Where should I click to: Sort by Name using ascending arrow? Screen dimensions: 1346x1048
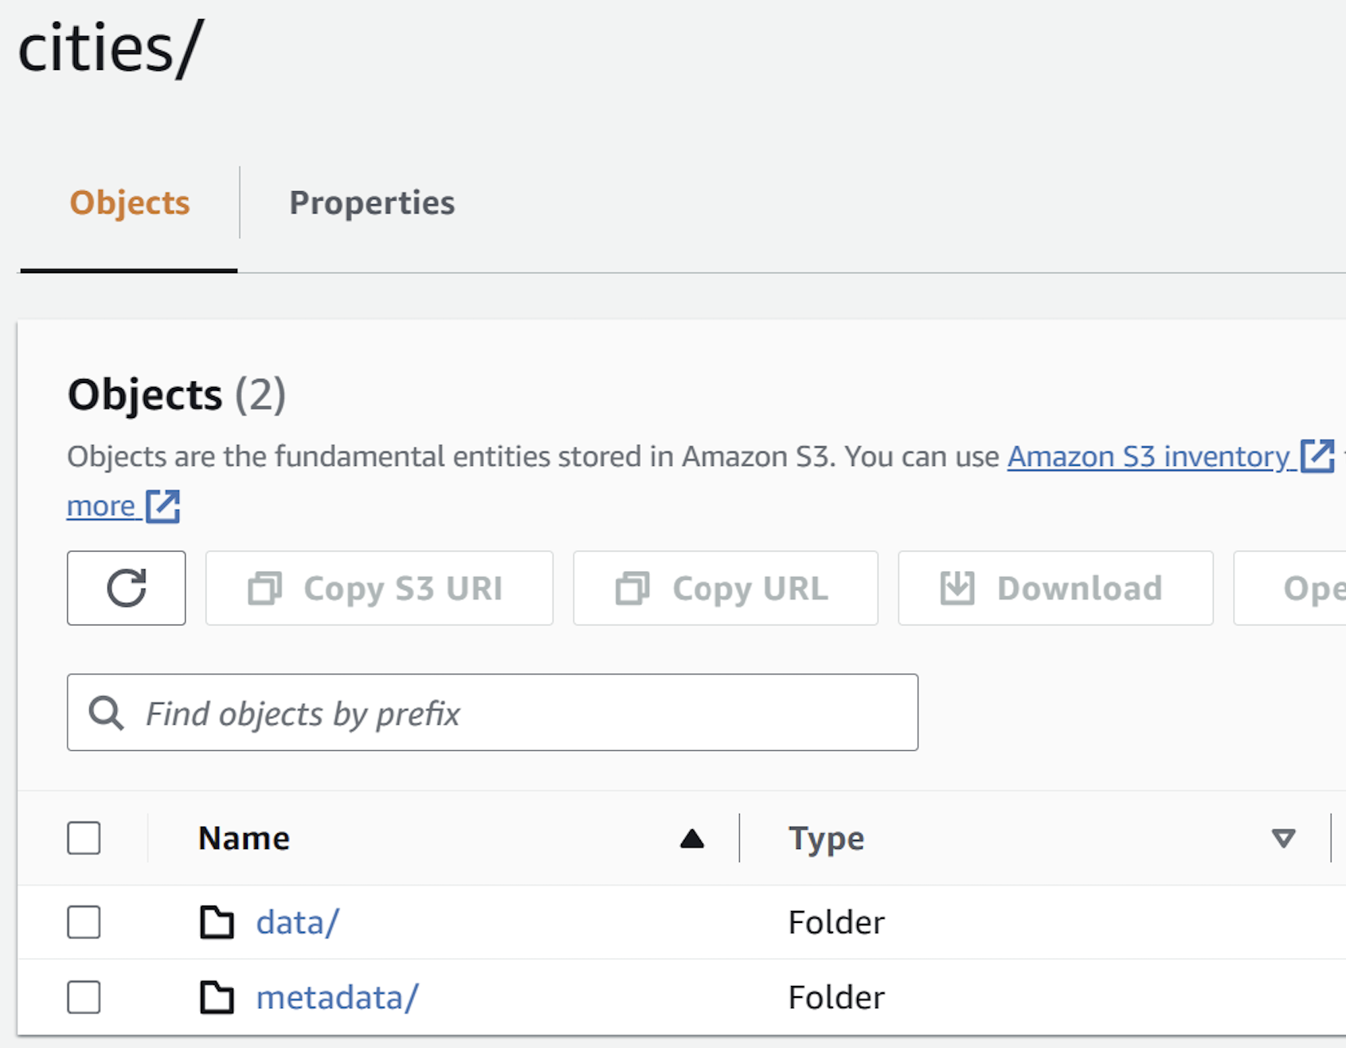pyautogui.click(x=692, y=839)
